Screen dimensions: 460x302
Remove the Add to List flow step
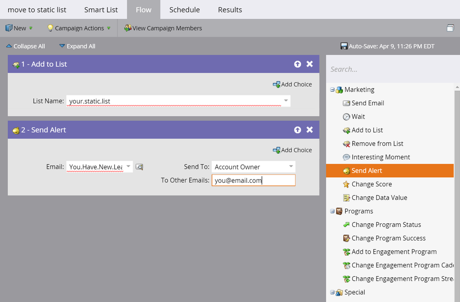tap(309, 64)
